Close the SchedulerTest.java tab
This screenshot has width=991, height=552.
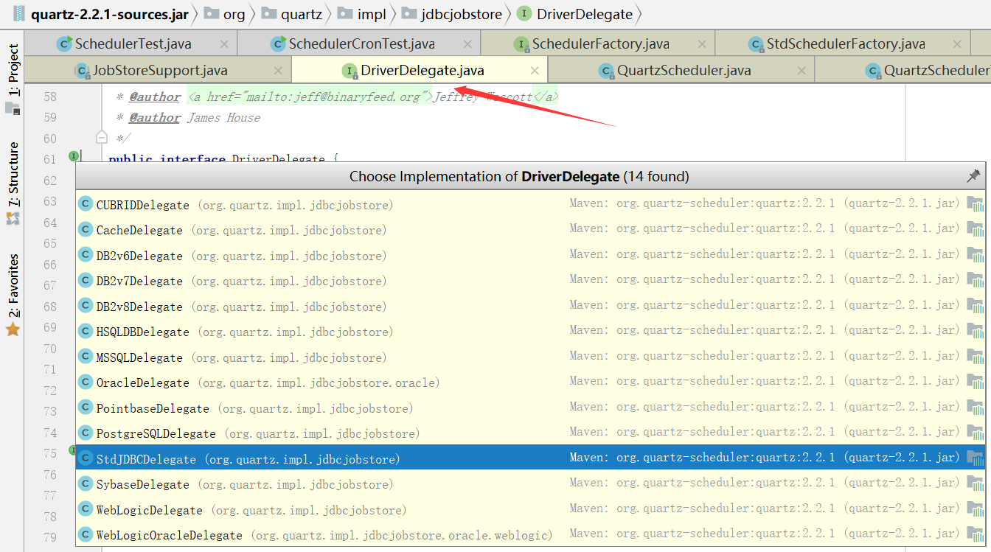(224, 44)
